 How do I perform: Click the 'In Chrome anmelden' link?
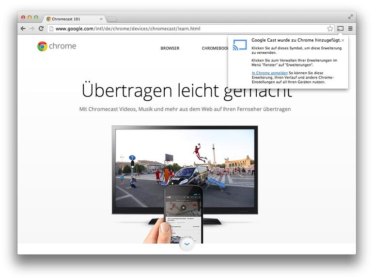click(269, 73)
